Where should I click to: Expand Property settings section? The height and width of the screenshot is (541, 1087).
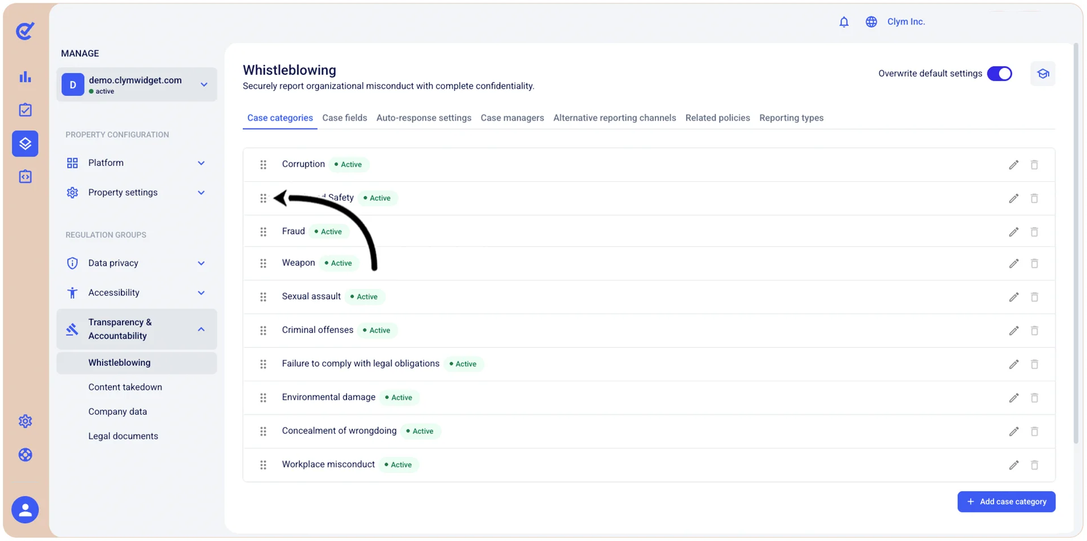tap(137, 193)
